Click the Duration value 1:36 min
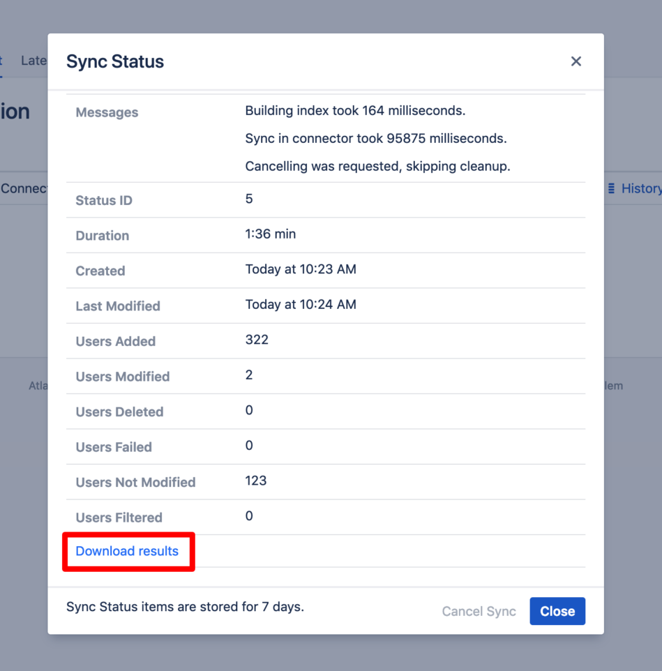This screenshot has width=662, height=671. pos(271,234)
